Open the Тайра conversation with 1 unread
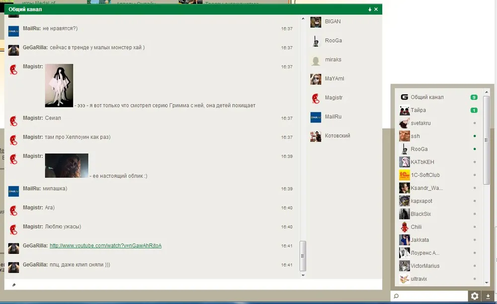The image size is (497, 304). [x=418, y=110]
